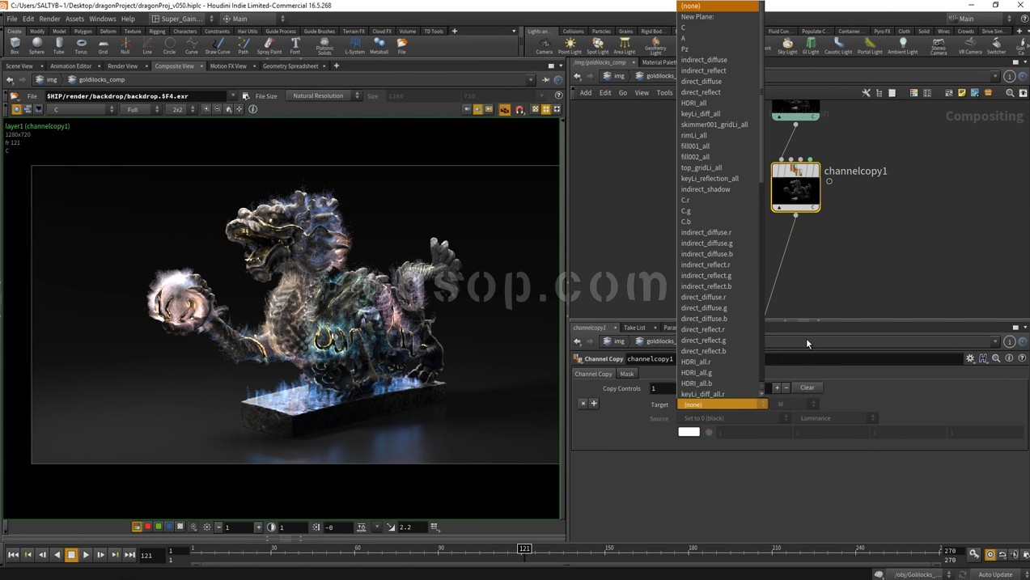Image resolution: width=1030 pixels, height=580 pixels.
Task: Select the Draw Curve tool
Action: click(217, 45)
